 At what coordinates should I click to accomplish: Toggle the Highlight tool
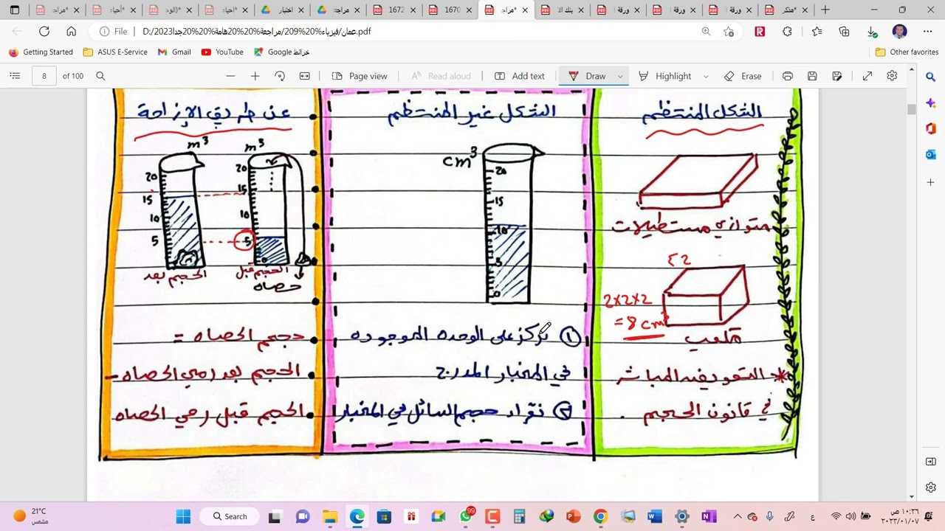pyautogui.click(x=665, y=76)
